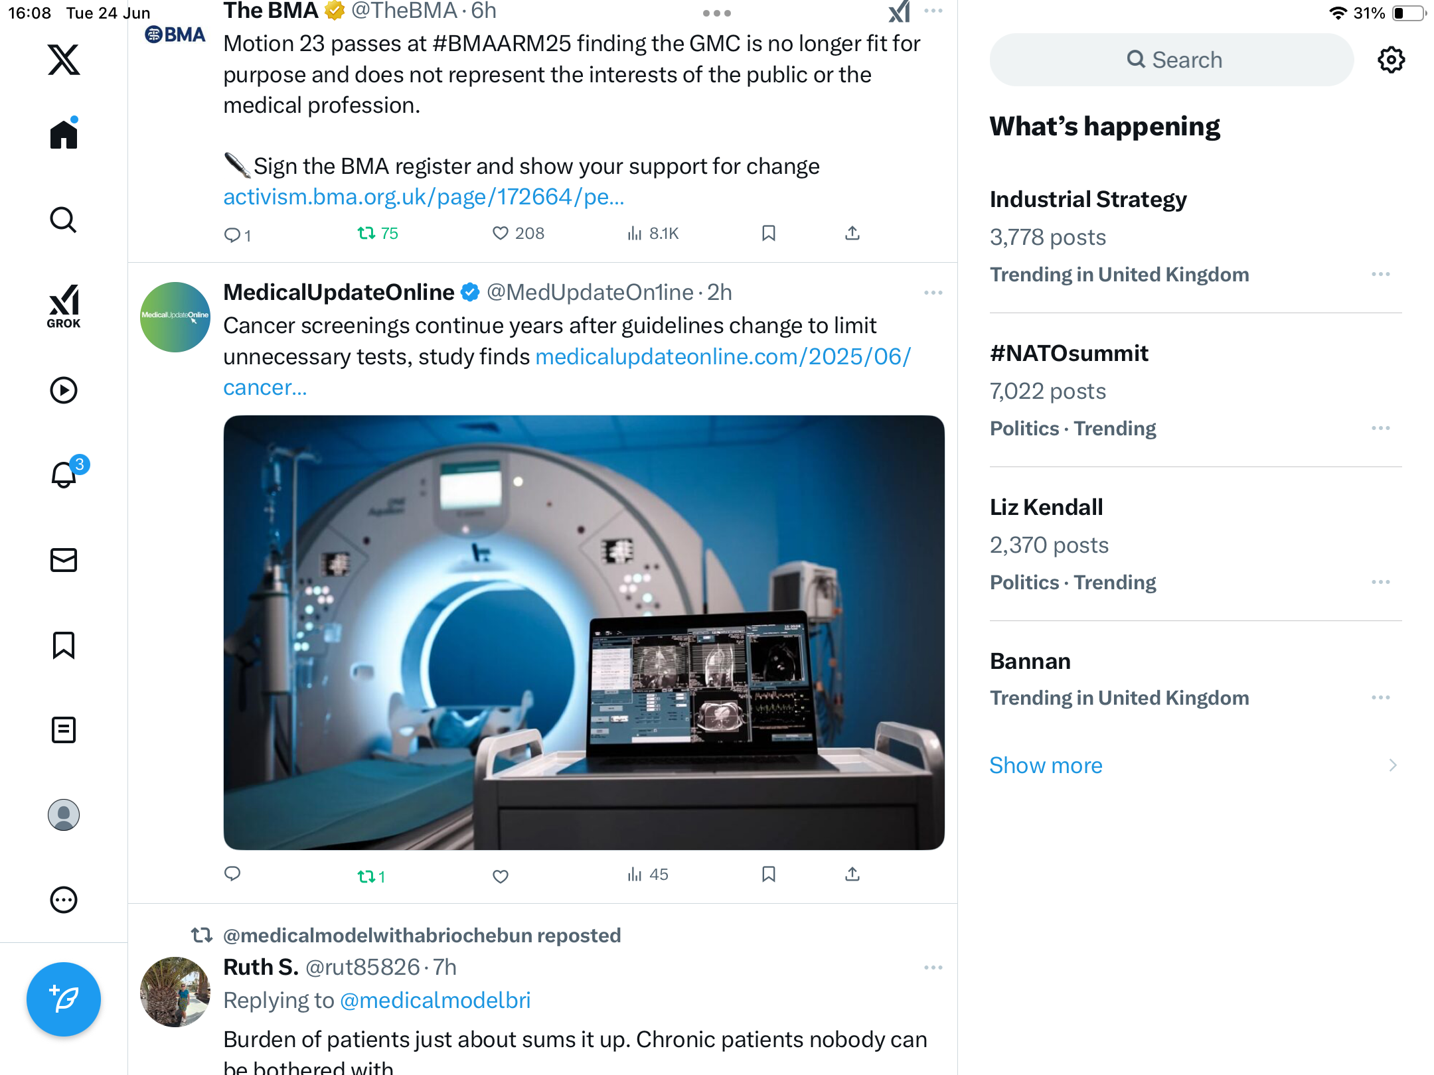The image size is (1434, 1075).
Task: Bookmark The BMA post
Action: coord(769,233)
